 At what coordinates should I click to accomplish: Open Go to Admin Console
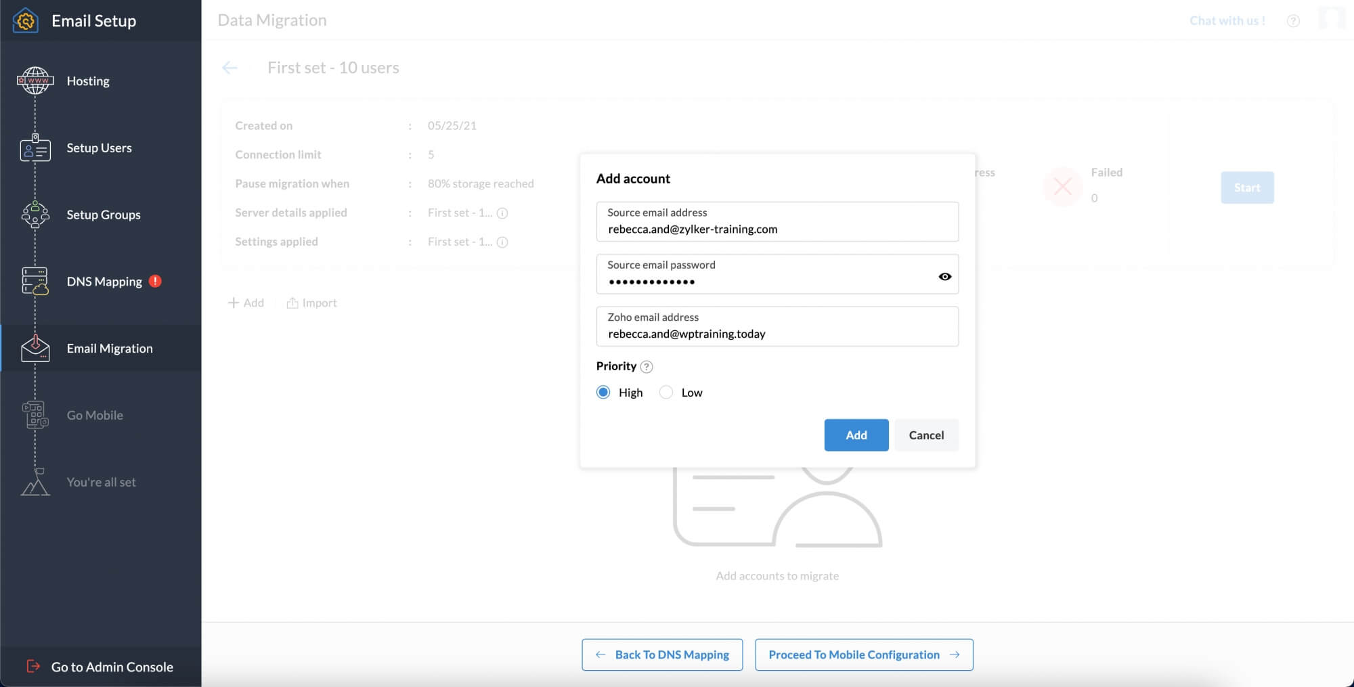(x=103, y=667)
